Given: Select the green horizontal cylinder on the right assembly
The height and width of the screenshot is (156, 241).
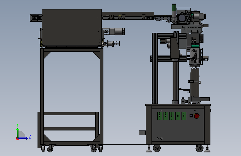Looking at the screenshot, I should (x=195, y=46).
